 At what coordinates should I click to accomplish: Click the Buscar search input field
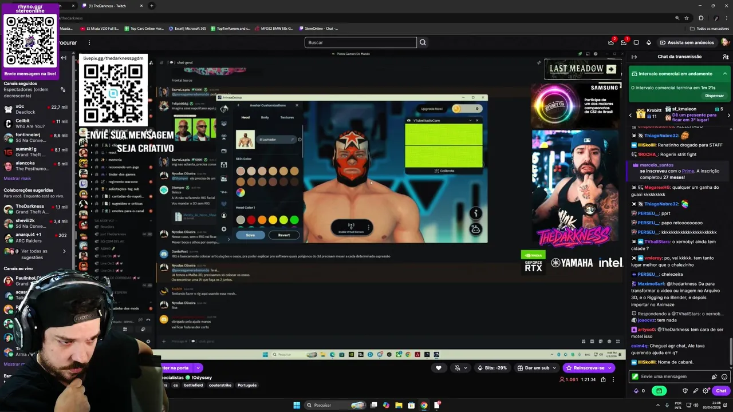[x=360, y=42]
